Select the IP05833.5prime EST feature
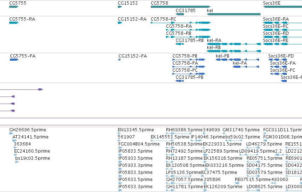The height and width of the screenshot is (192, 302). 120,155
